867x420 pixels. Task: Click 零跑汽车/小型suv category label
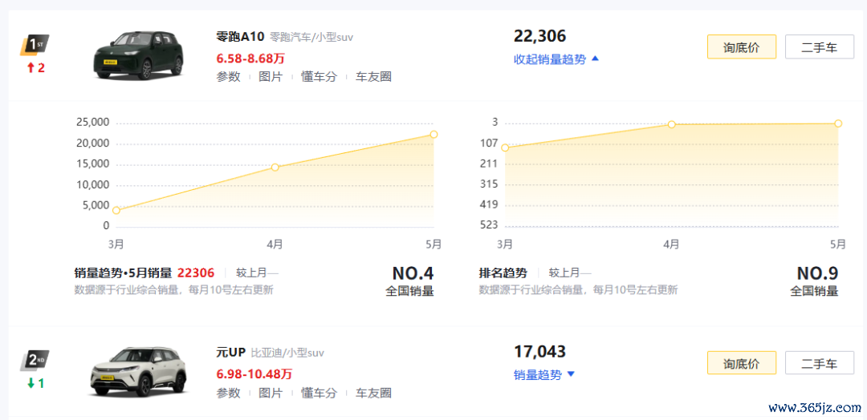(x=311, y=37)
